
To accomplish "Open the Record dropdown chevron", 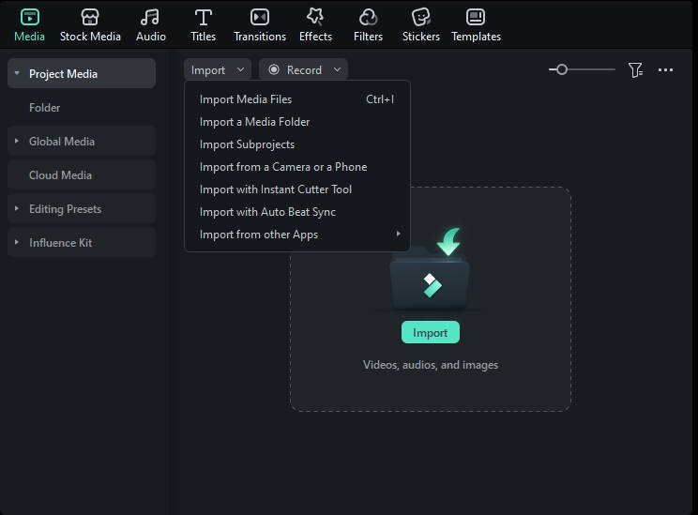I will 337,69.
